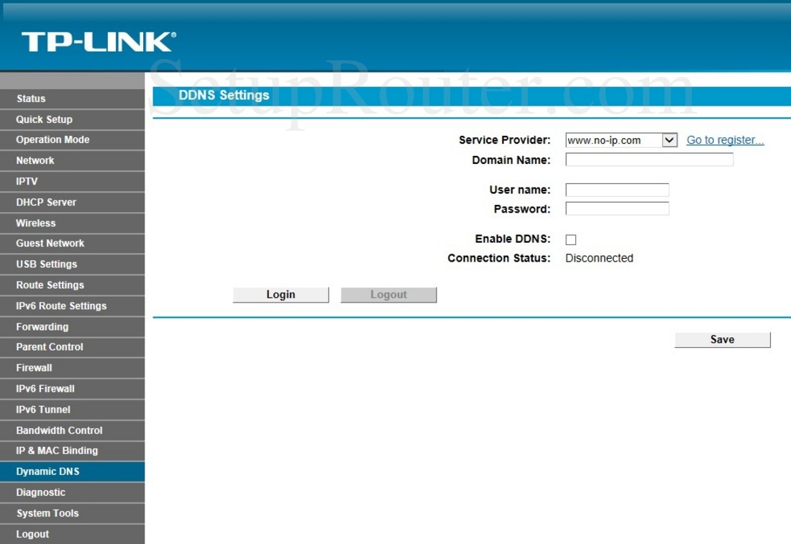Screen dimensions: 791x544
Task: Click the Domain Name input field
Action: point(649,160)
